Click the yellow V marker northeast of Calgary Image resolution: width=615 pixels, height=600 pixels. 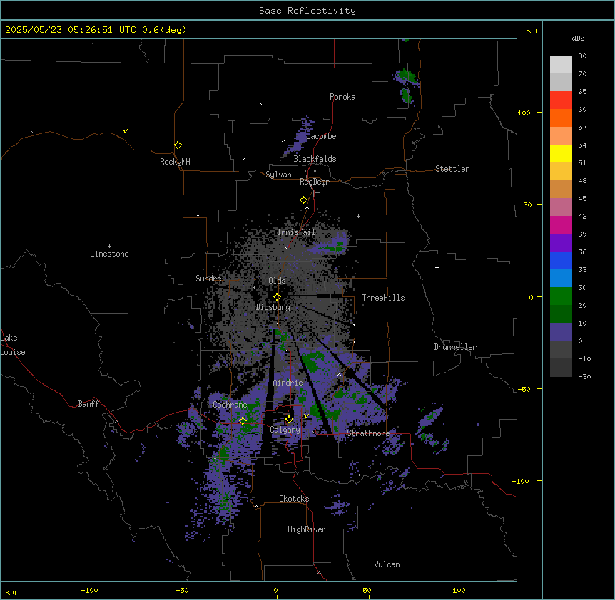[306, 416]
